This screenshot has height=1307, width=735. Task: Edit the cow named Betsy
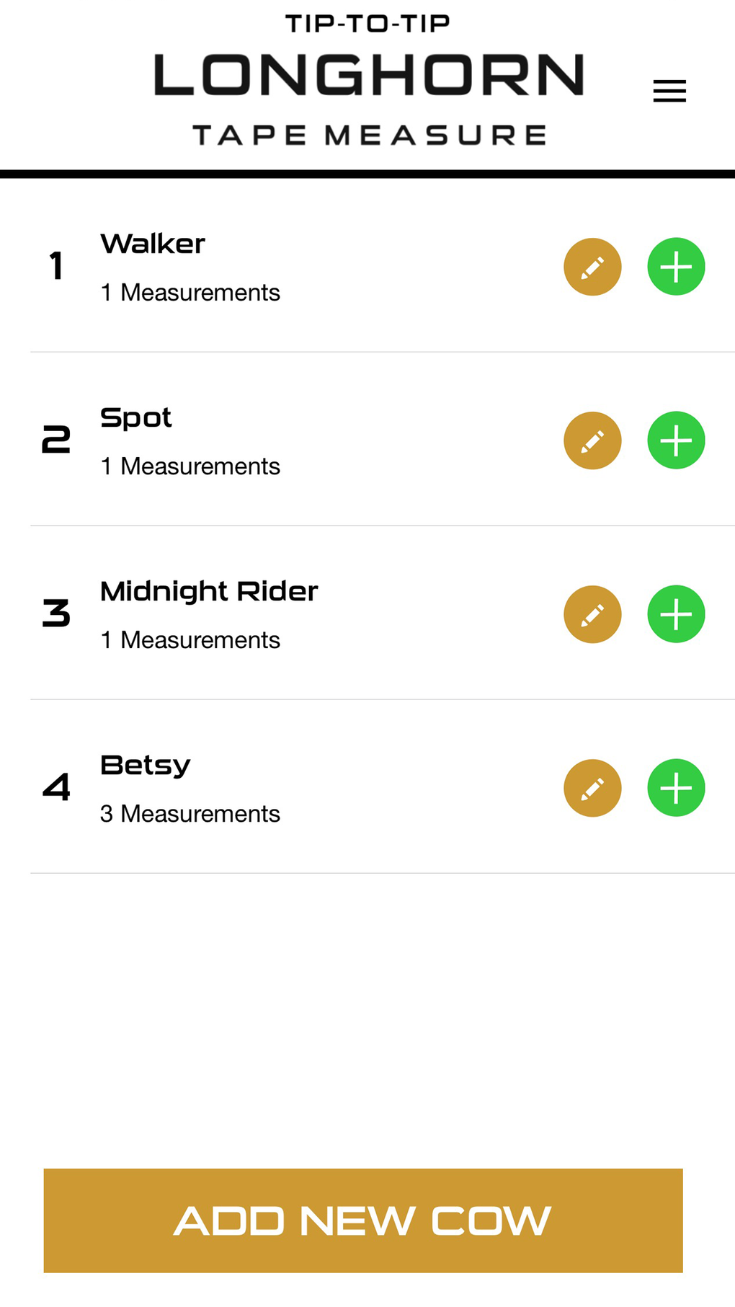pyautogui.click(x=592, y=788)
